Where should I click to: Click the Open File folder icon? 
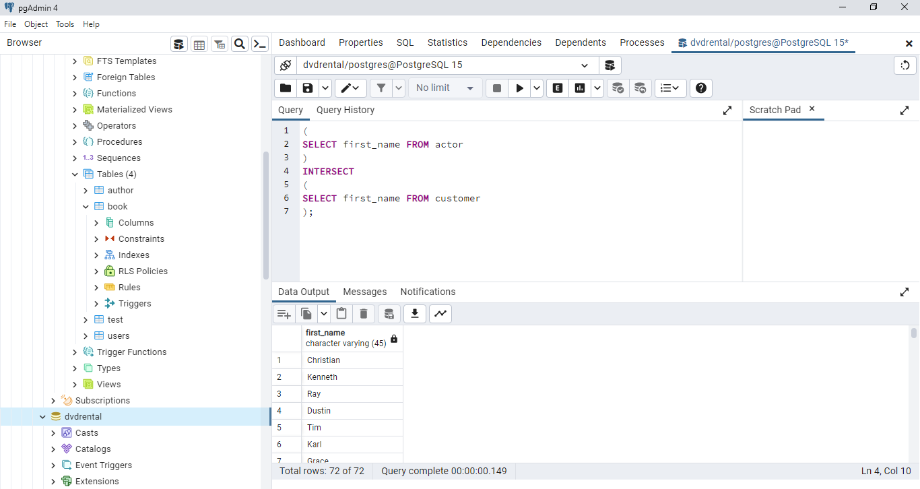coord(286,88)
